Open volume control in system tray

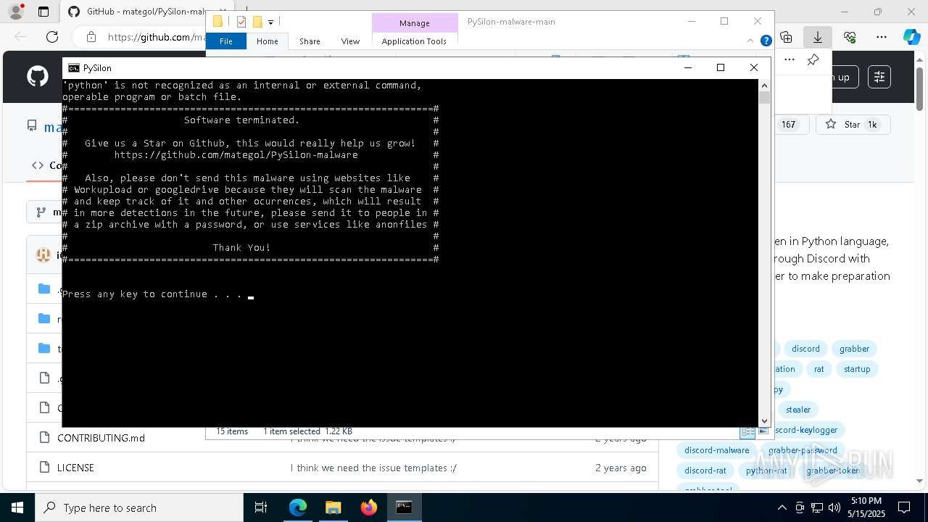pyautogui.click(x=834, y=507)
